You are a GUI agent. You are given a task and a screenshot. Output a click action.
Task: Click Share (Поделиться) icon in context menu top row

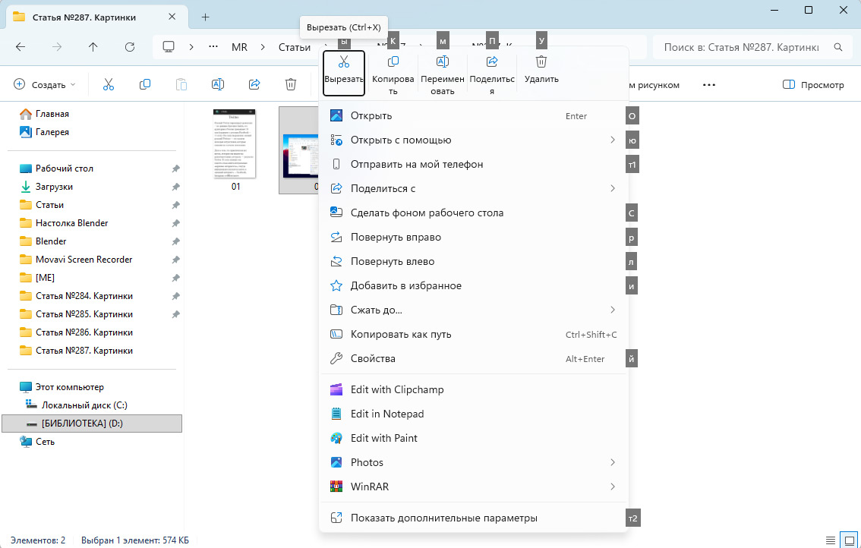pos(492,62)
